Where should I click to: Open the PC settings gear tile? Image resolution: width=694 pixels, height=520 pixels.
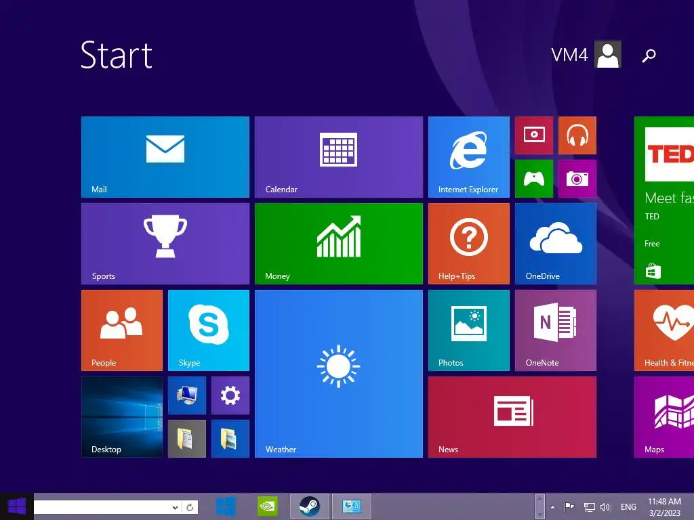[x=230, y=395]
